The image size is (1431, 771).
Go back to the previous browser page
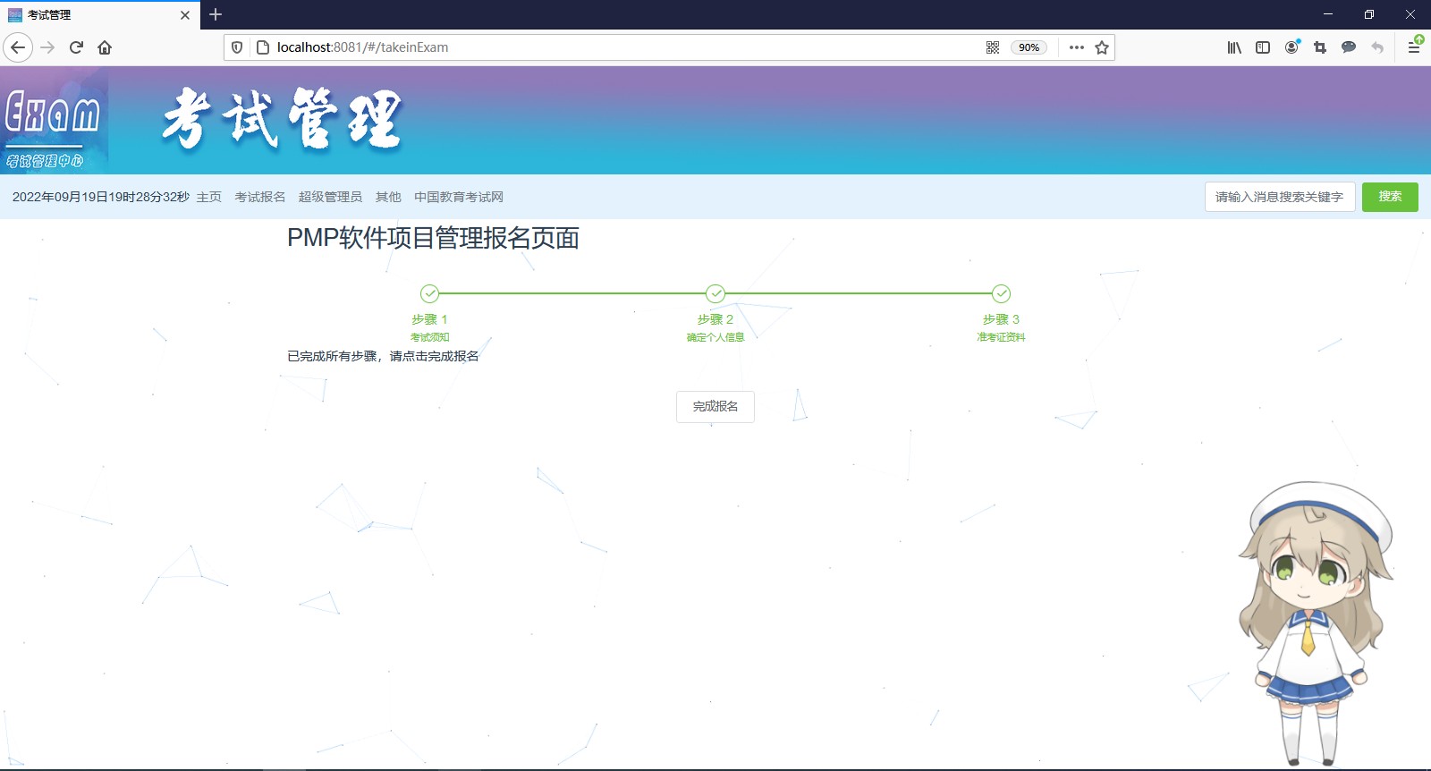pyautogui.click(x=18, y=47)
